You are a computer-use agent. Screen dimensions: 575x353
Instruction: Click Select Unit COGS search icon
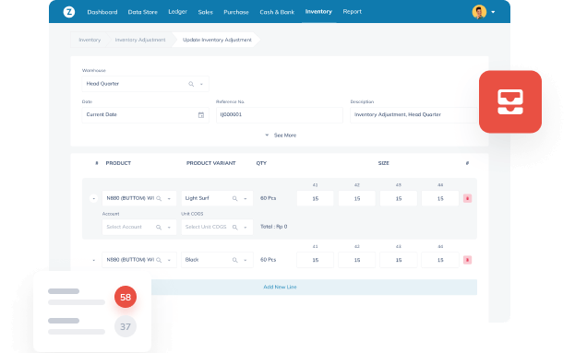coord(235,227)
